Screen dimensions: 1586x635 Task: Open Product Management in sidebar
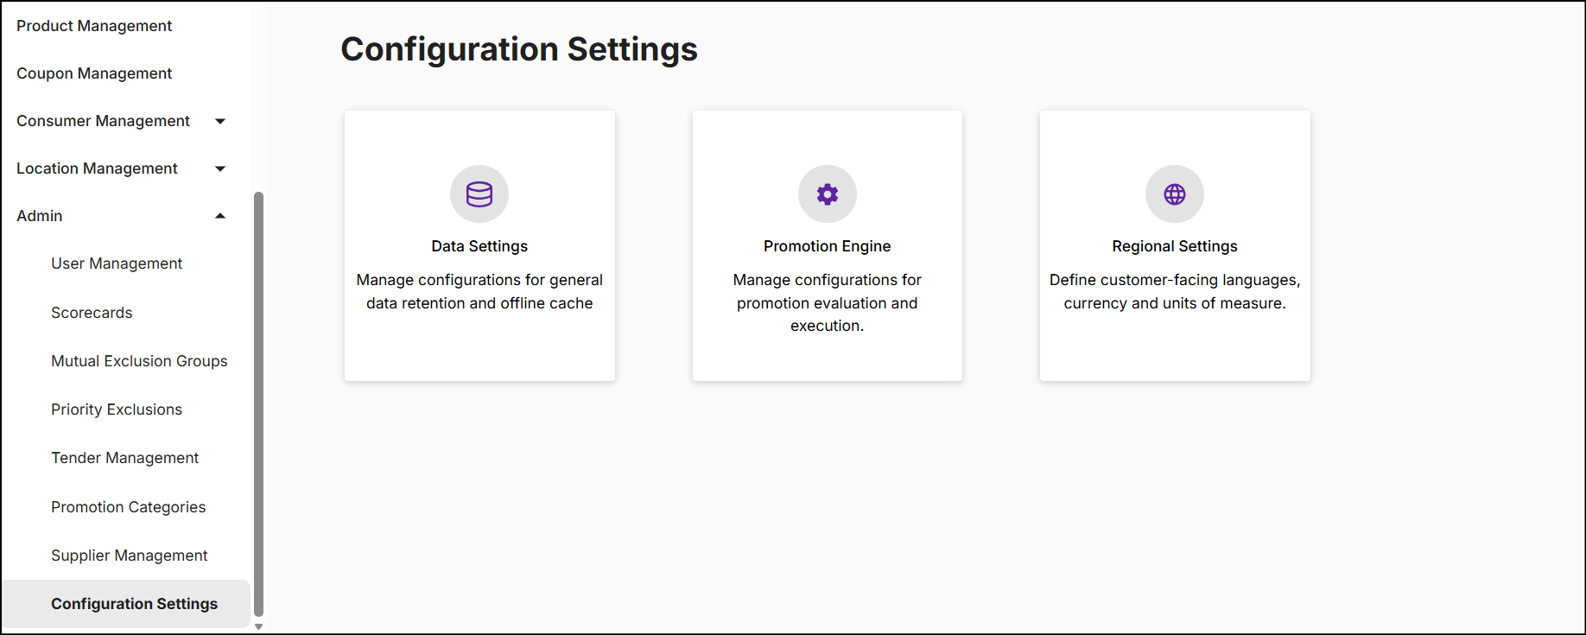pos(94,26)
